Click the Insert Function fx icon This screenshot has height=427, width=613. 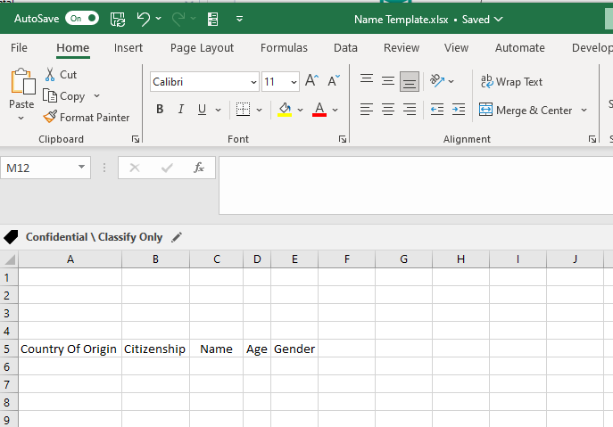199,168
